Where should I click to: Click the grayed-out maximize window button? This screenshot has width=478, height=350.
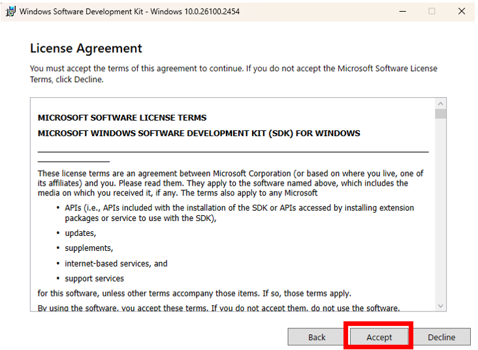432,11
